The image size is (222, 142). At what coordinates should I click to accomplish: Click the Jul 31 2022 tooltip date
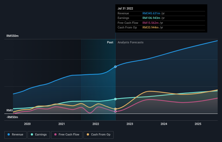point(125,8)
